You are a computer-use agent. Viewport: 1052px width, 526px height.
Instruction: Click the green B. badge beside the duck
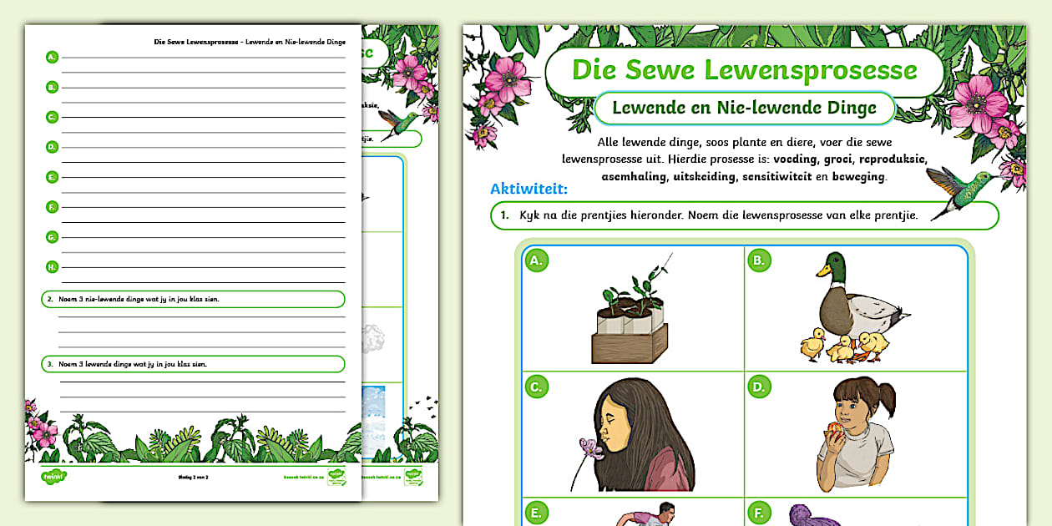pyautogui.click(x=759, y=260)
